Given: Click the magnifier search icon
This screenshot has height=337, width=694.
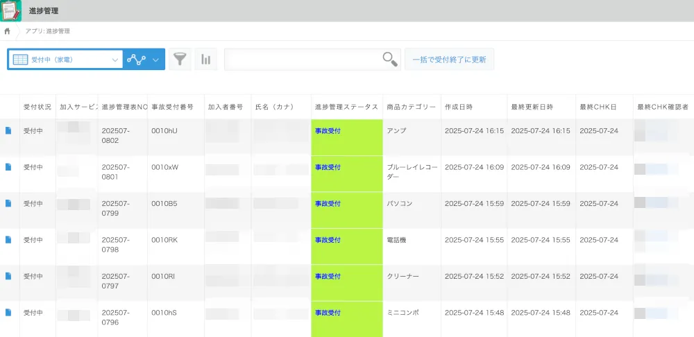Looking at the screenshot, I should click(x=391, y=60).
